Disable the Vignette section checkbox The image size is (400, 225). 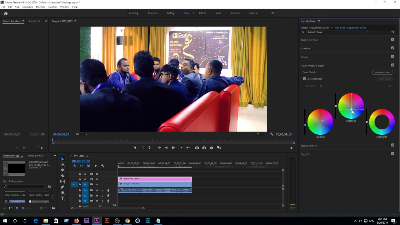pos(393,153)
